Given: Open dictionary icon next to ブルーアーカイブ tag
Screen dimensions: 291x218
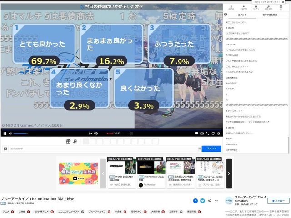Looking at the screenshot, I should [x=109, y=212].
